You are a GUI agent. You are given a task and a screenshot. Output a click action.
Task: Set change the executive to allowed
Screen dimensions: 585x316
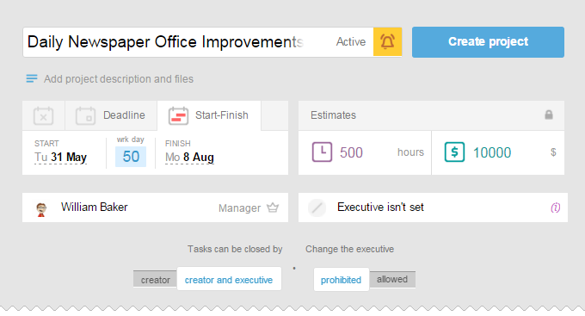tap(392, 279)
